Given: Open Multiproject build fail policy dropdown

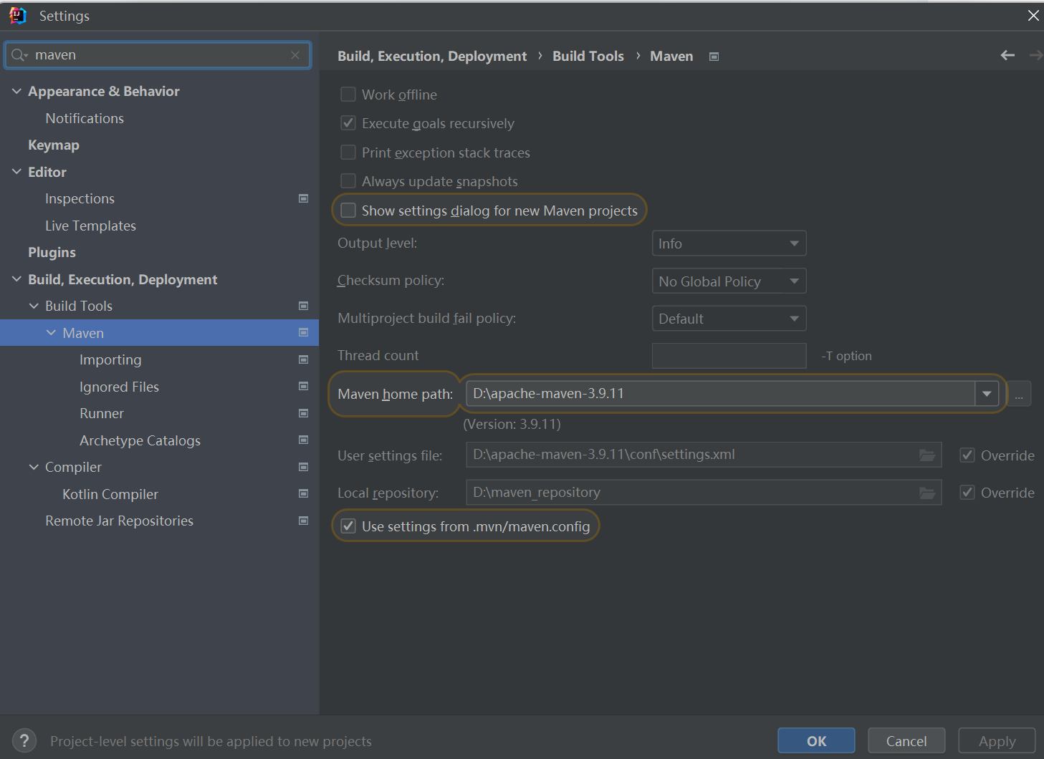Looking at the screenshot, I should tap(729, 319).
